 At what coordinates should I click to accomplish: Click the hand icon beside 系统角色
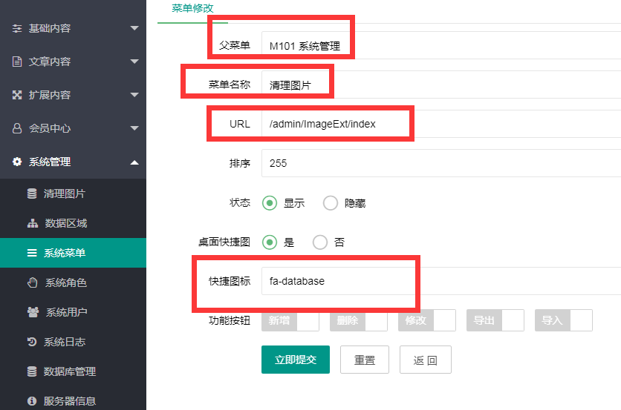[32, 282]
